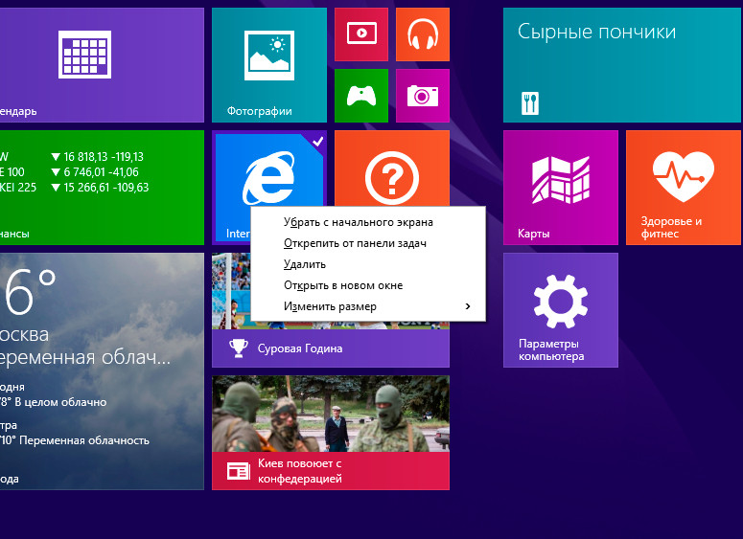Open the Photos (Фотографии) tile
The image size is (743, 539).
[268, 63]
